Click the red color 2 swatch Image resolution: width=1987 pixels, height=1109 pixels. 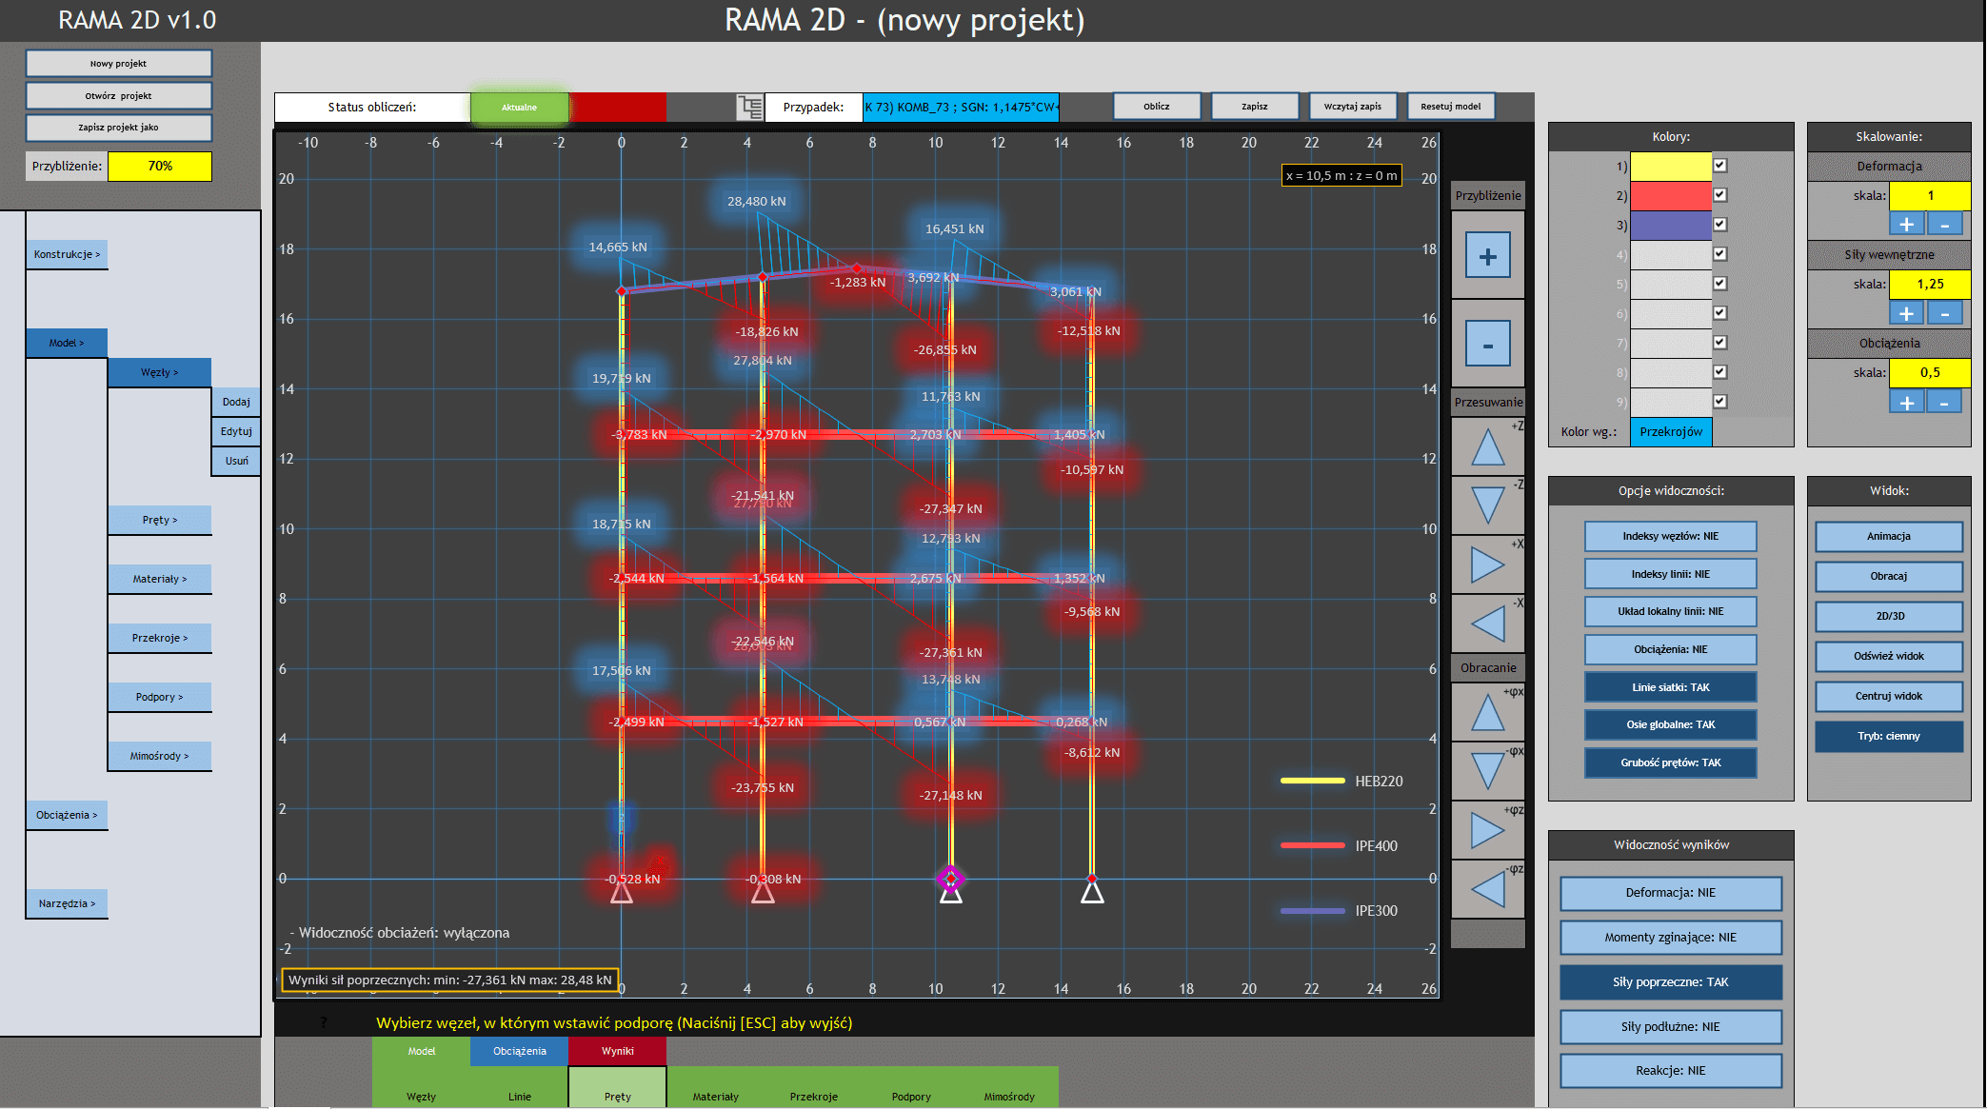pyautogui.click(x=1670, y=195)
